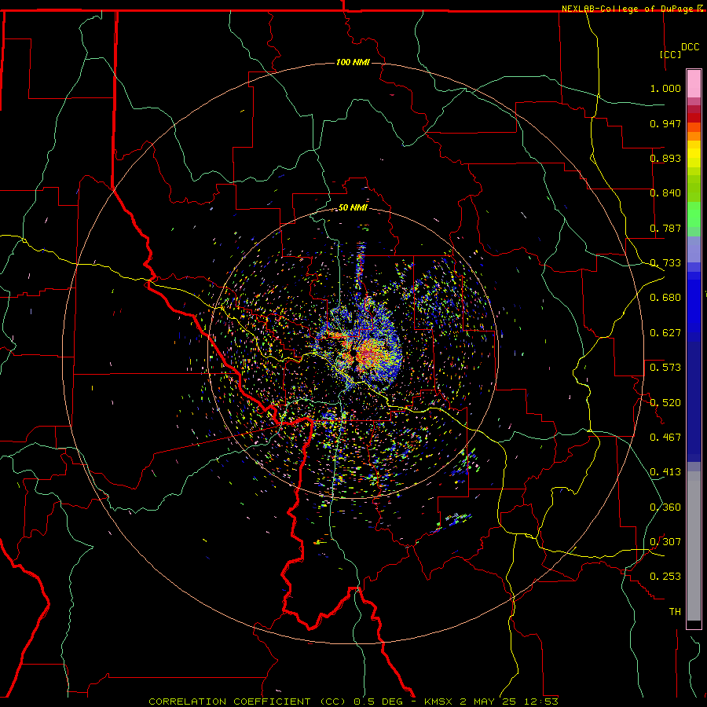Click the 0.467 scale value
This screenshot has height=707, width=707.
point(665,438)
